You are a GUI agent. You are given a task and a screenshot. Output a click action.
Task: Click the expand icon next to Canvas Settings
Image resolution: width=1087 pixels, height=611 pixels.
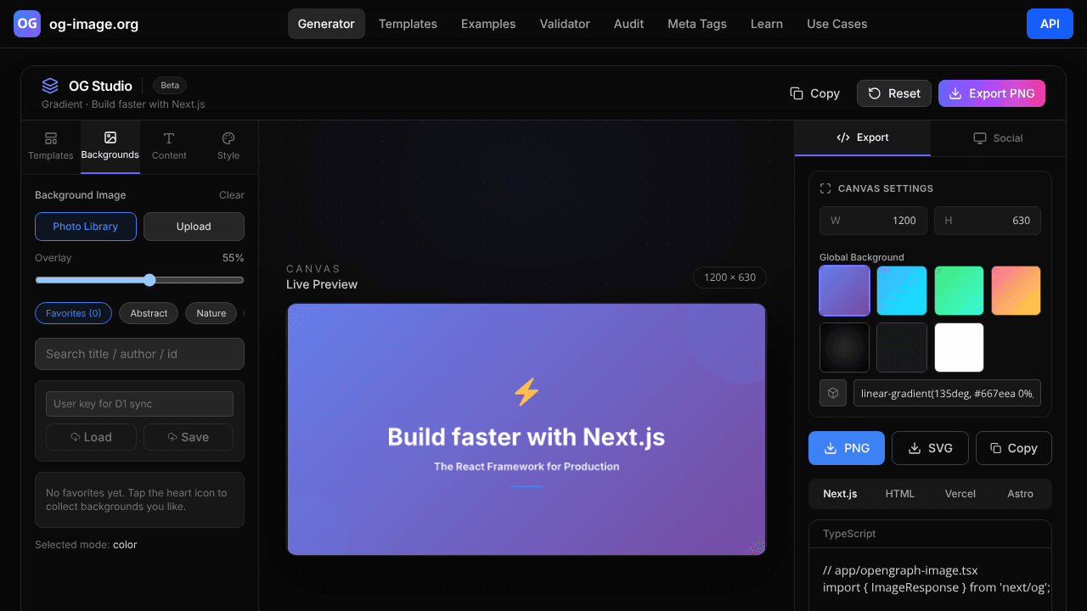coord(825,188)
